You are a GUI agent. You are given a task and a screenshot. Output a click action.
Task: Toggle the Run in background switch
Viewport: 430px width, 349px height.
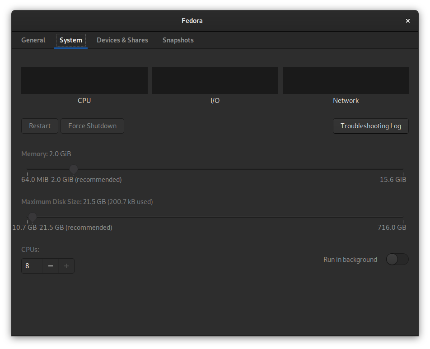coord(397,259)
